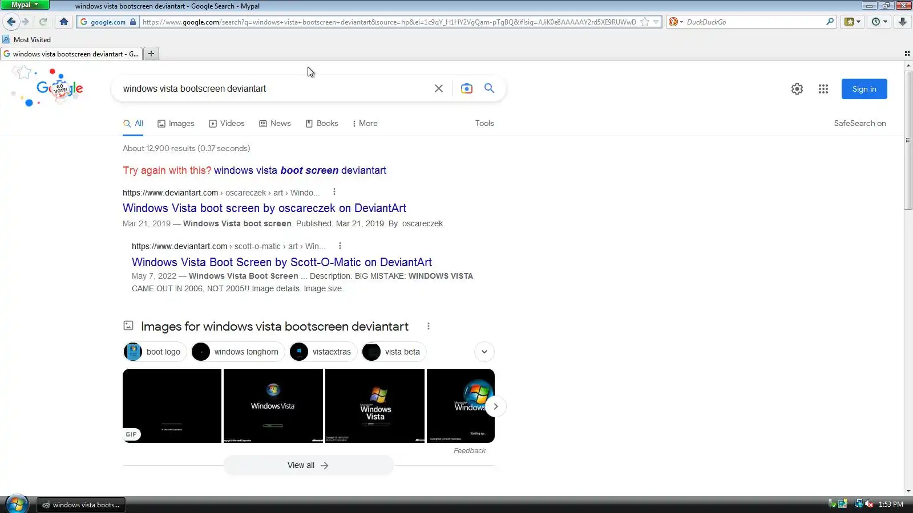Click the page vertical scrollbar thumb
The image size is (913, 513).
click(x=908, y=140)
